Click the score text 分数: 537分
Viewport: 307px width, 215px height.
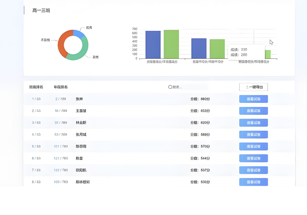[200, 170]
